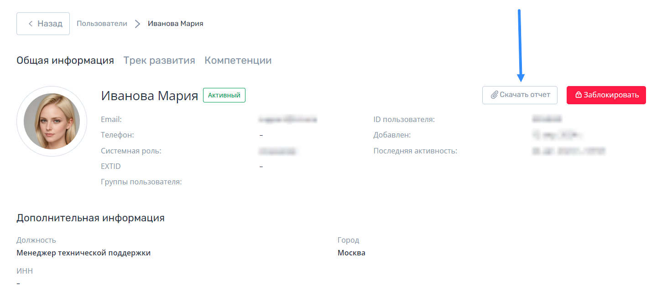662x285 pixels.
Task: Click the green Активный status badge
Action: click(224, 95)
